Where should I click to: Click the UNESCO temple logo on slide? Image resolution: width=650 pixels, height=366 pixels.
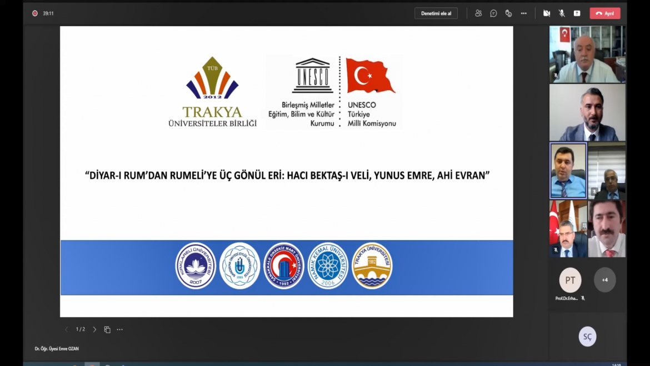[313, 76]
